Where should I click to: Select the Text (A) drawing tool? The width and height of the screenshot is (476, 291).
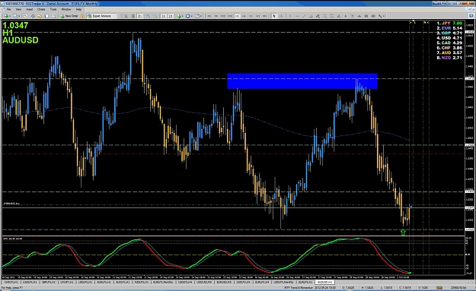pyautogui.click(x=346, y=16)
